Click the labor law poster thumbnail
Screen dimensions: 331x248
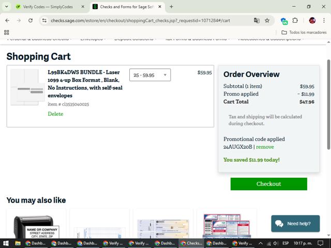[x=227, y=226]
